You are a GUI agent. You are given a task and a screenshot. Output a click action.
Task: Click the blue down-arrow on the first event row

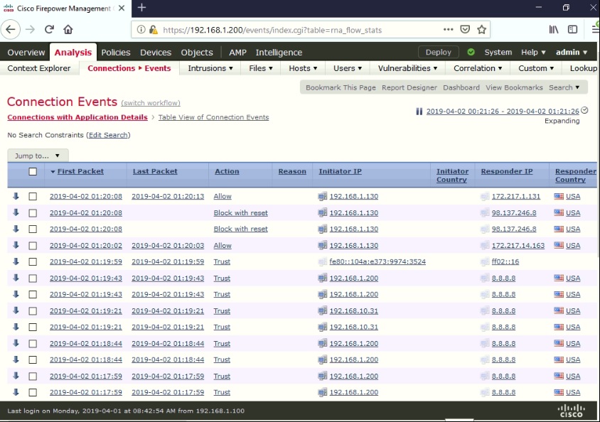point(16,196)
